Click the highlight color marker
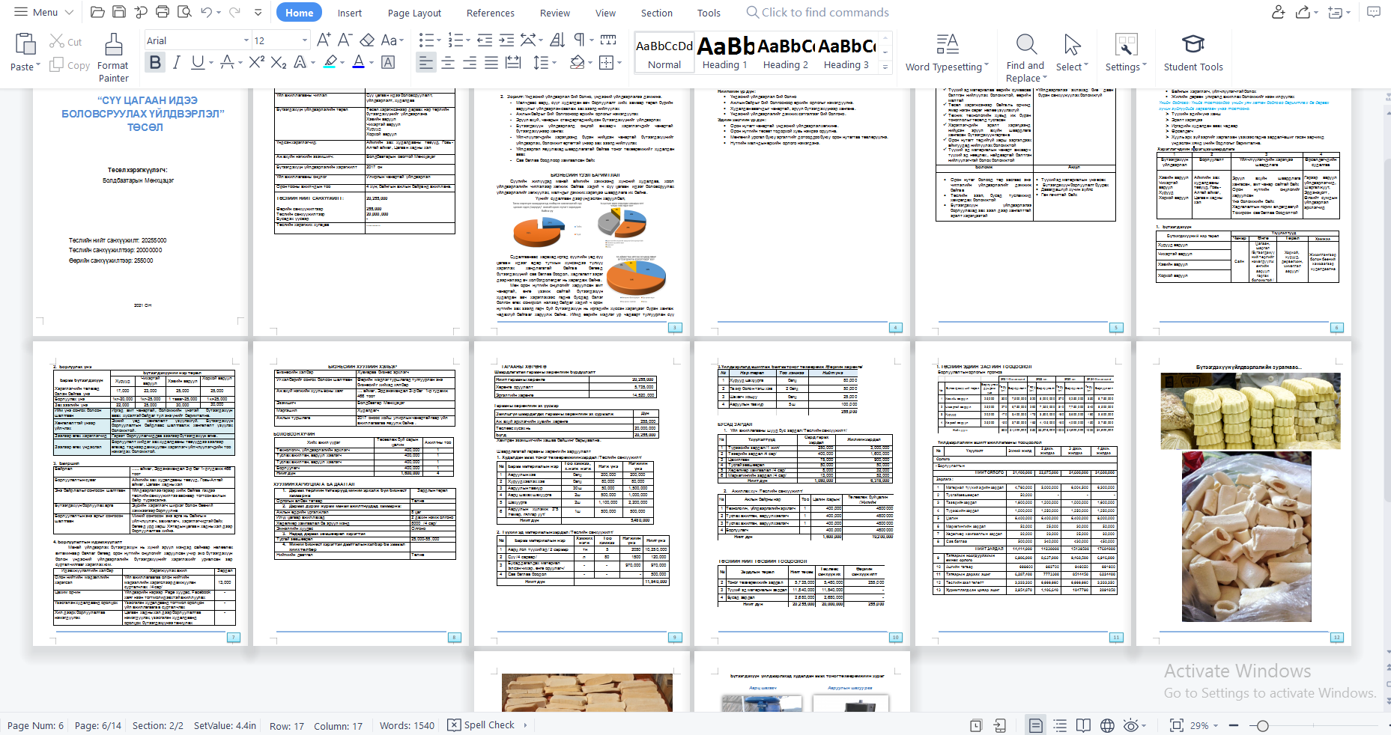Screen dimensions: 1391x735 click(330, 62)
